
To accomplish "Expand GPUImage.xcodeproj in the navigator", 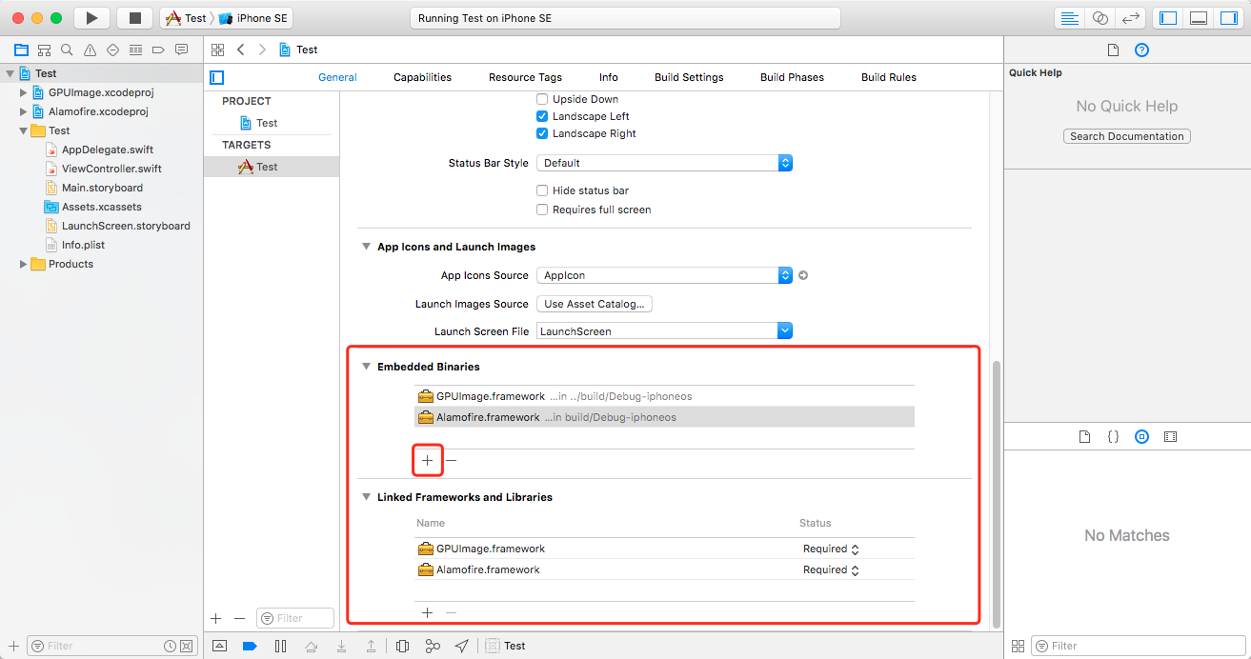I will tap(24, 92).
